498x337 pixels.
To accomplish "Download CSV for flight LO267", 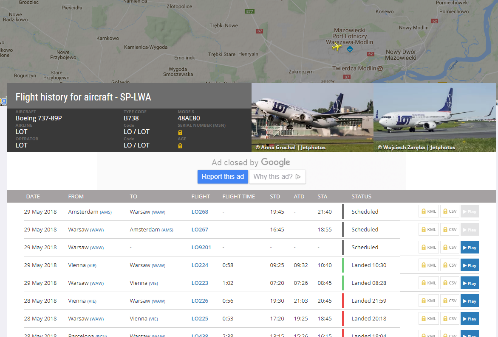I will [x=450, y=230].
